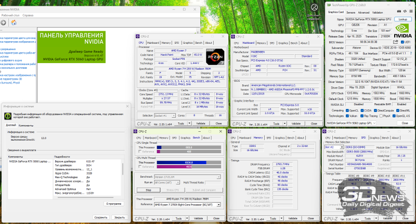Image resolution: width=416 pixels, height=224 pixels.
Task: Open Tools dropdown arrow in CPU-Z CPU window
Action: (x=189, y=123)
